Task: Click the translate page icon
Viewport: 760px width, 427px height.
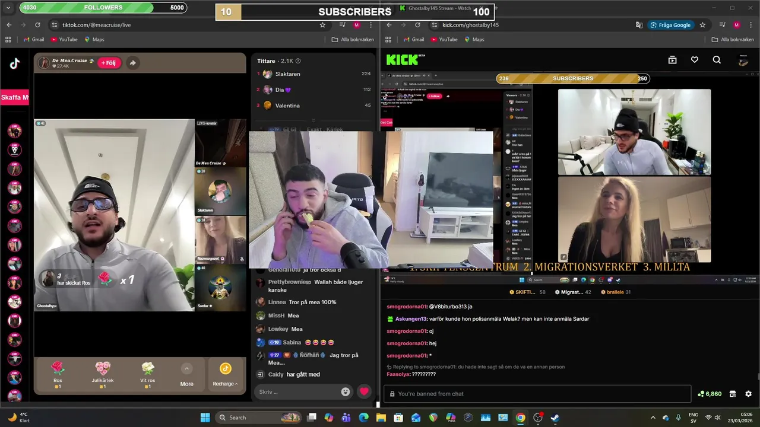Action: pyautogui.click(x=639, y=25)
